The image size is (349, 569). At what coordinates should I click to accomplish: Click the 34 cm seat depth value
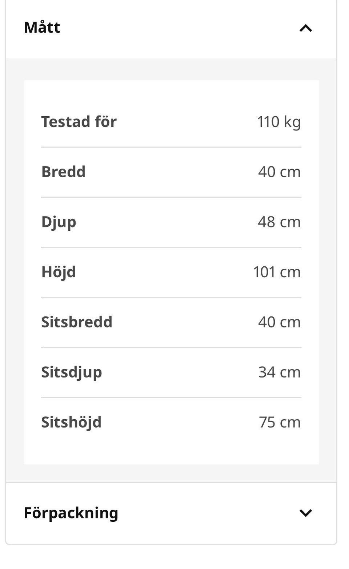(280, 372)
